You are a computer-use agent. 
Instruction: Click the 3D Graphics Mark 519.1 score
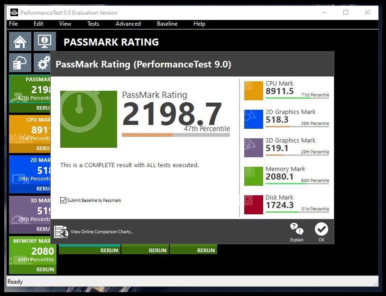coord(277,148)
